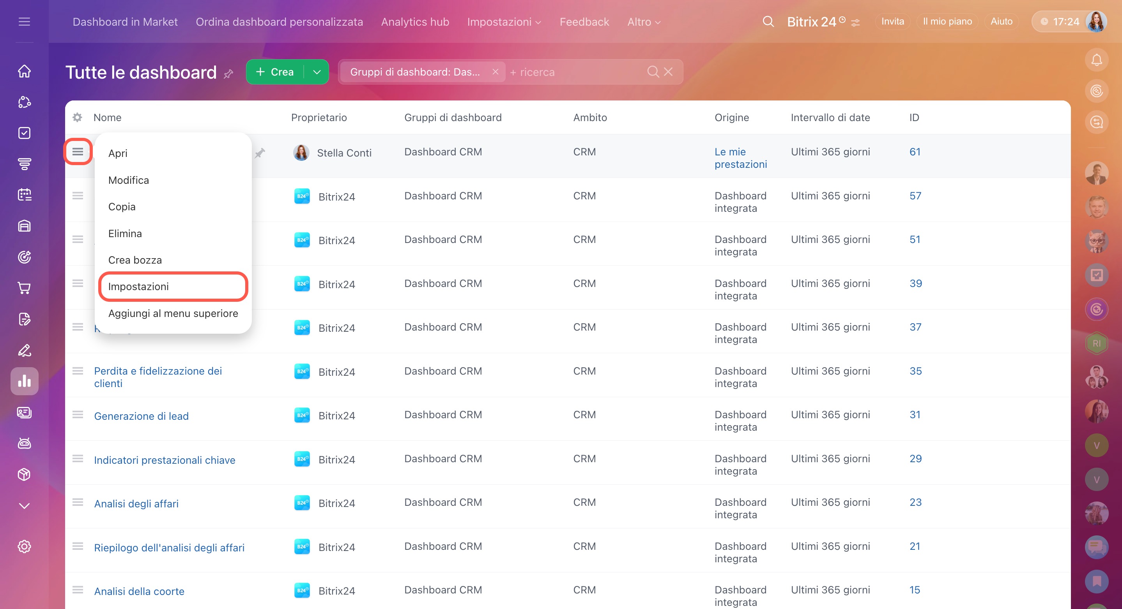The height and width of the screenshot is (609, 1122).
Task: Expand more items in left sidebar
Action: tap(25, 505)
